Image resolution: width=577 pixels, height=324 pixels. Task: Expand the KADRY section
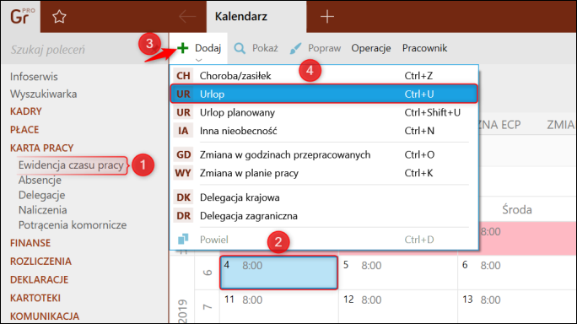pos(26,111)
